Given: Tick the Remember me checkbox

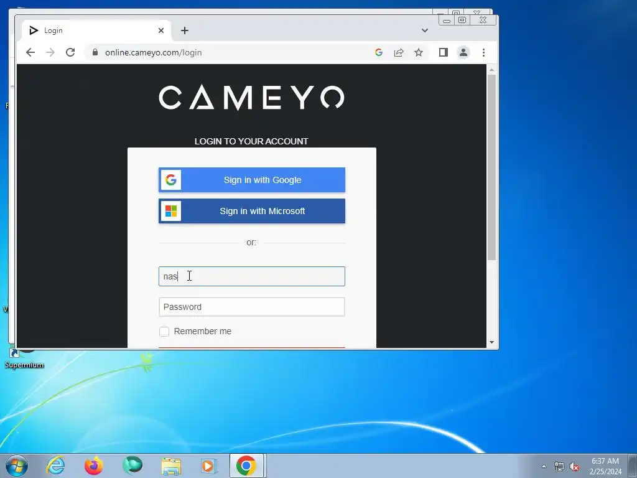Looking at the screenshot, I should [x=164, y=332].
